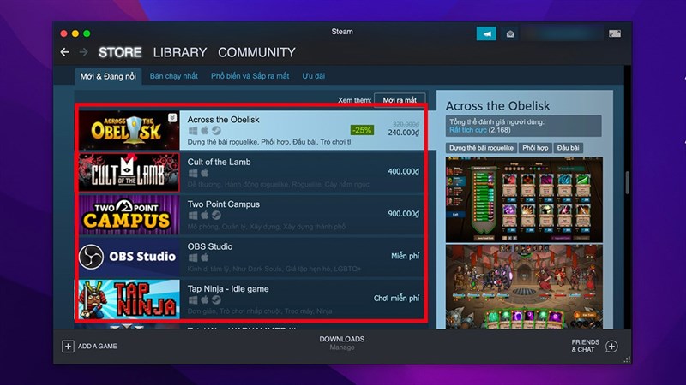The image size is (686, 385).
Task: Click the -25% discount badge
Action: click(362, 130)
